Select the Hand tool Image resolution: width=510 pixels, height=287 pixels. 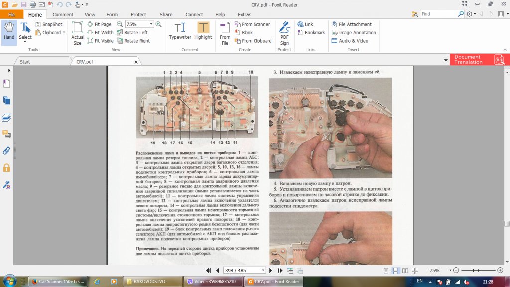9,30
